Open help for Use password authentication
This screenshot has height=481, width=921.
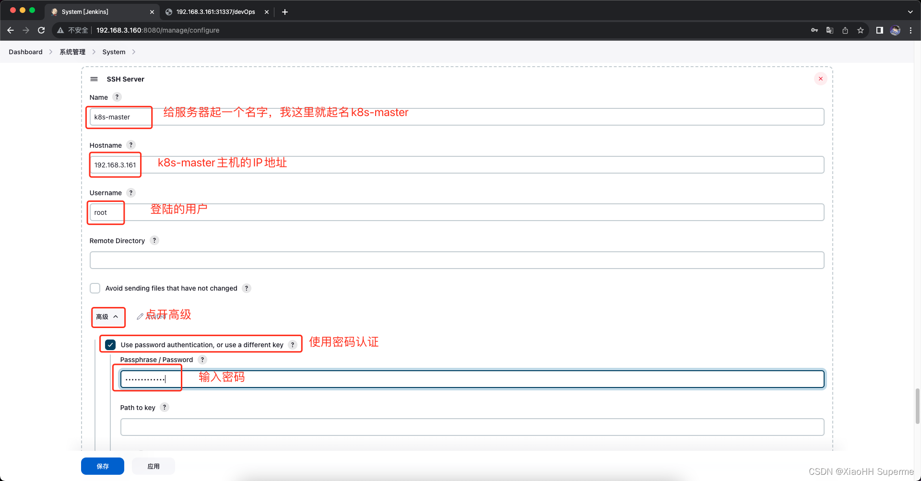[x=293, y=345]
